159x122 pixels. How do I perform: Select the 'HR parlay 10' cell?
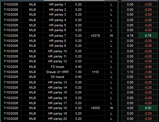click(57, 51)
